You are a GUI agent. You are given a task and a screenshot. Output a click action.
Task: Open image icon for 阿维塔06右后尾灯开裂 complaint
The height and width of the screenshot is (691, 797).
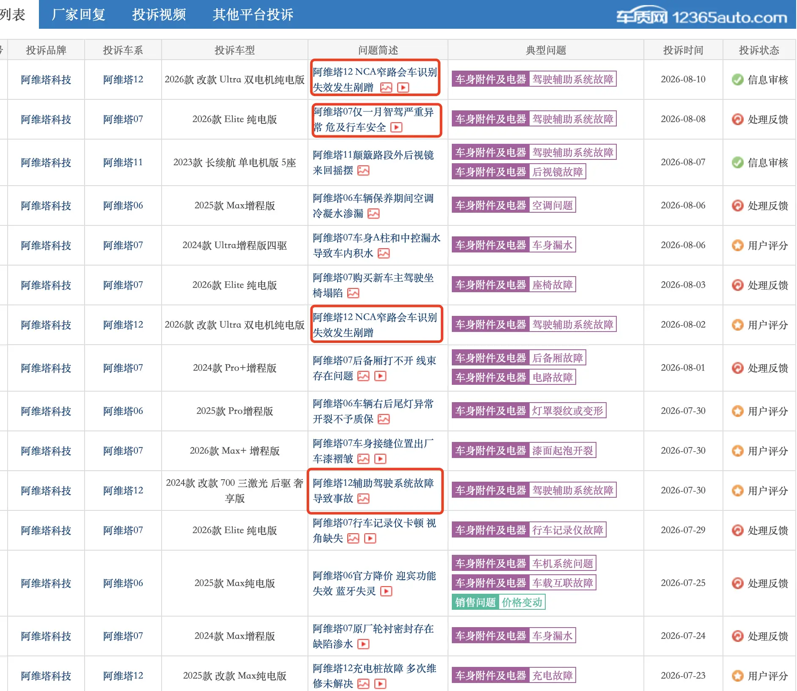pyautogui.click(x=384, y=419)
